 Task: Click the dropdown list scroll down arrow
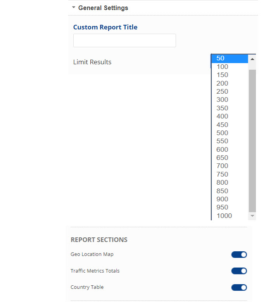(x=252, y=216)
